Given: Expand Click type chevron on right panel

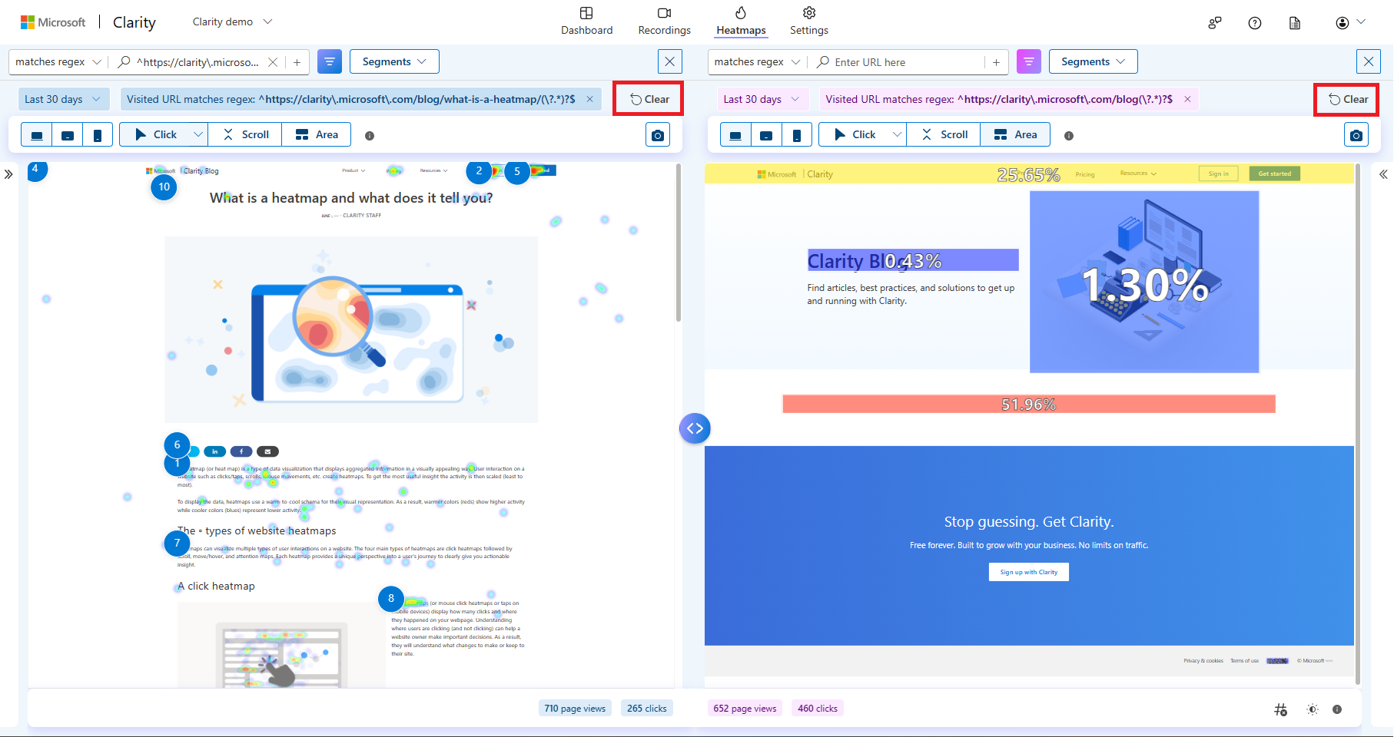Looking at the screenshot, I should (897, 134).
